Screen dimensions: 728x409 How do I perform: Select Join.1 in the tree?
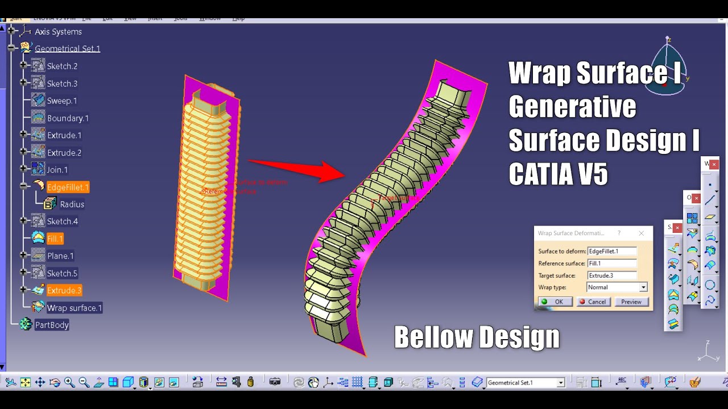click(57, 170)
